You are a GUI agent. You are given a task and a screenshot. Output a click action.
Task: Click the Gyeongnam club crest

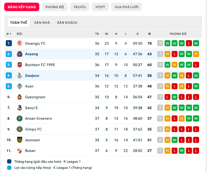tap(20, 97)
